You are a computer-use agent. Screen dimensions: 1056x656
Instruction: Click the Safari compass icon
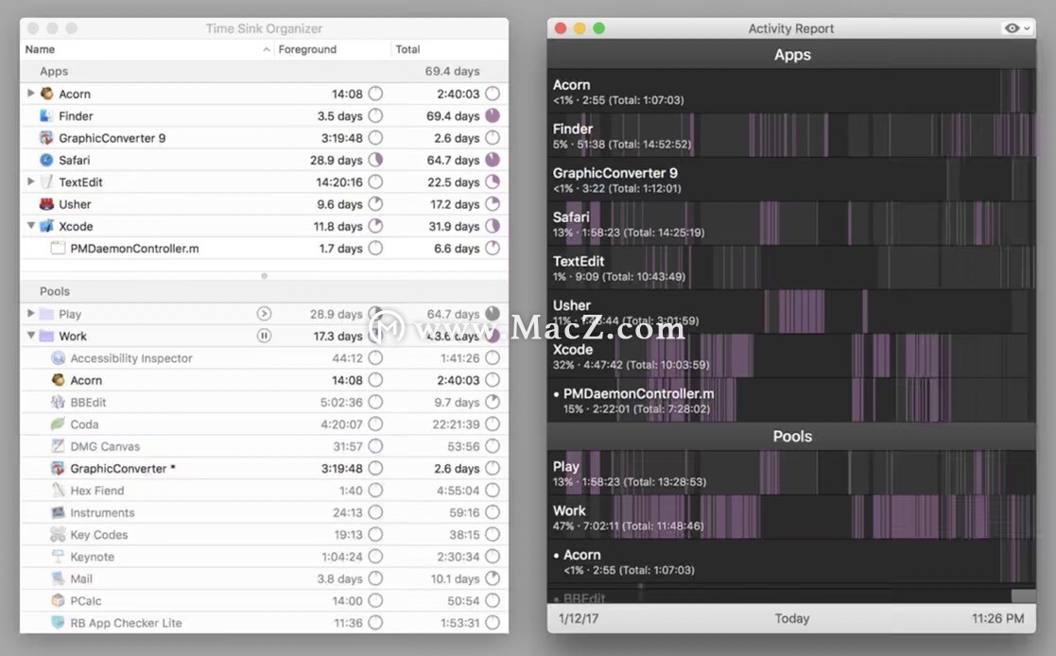45,161
